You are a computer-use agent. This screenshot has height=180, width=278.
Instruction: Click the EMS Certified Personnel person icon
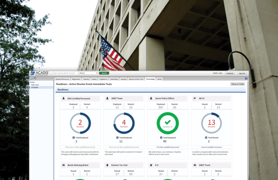coord(64,98)
